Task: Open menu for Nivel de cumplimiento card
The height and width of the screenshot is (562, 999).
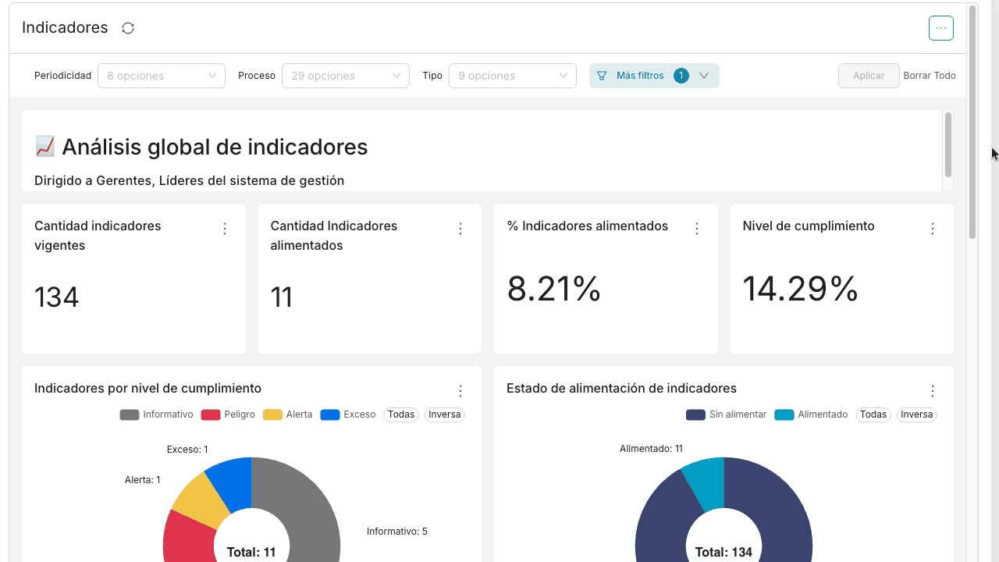Action: tap(933, 229)
